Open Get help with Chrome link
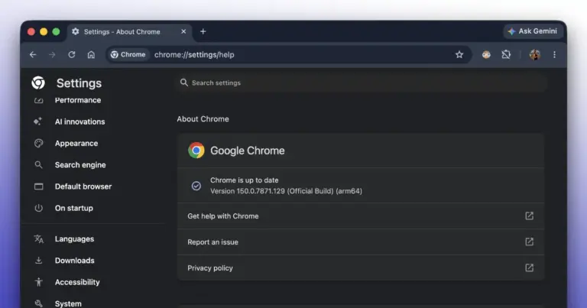 (361, 216)
